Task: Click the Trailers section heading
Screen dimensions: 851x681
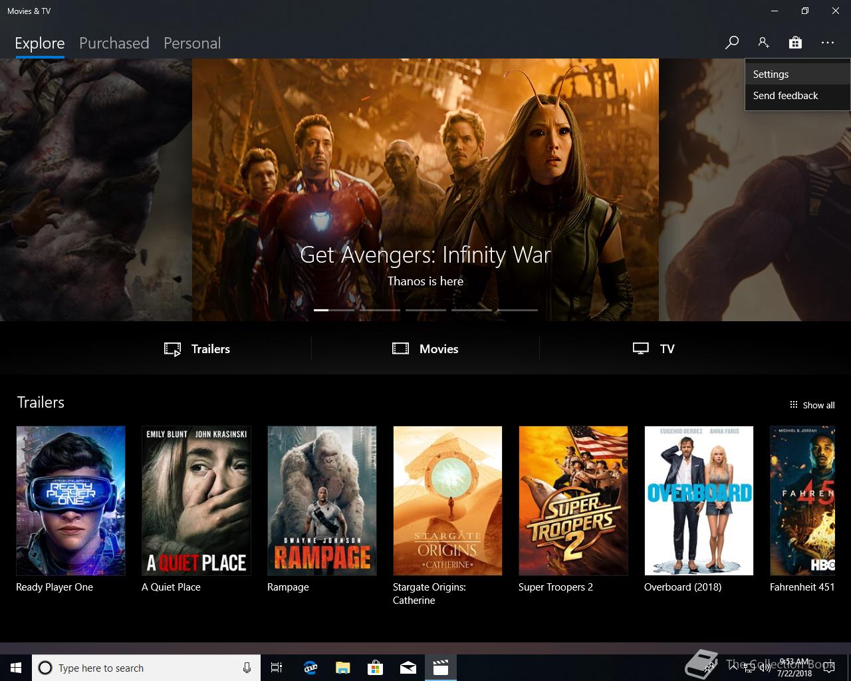Action: click(41, 402)
